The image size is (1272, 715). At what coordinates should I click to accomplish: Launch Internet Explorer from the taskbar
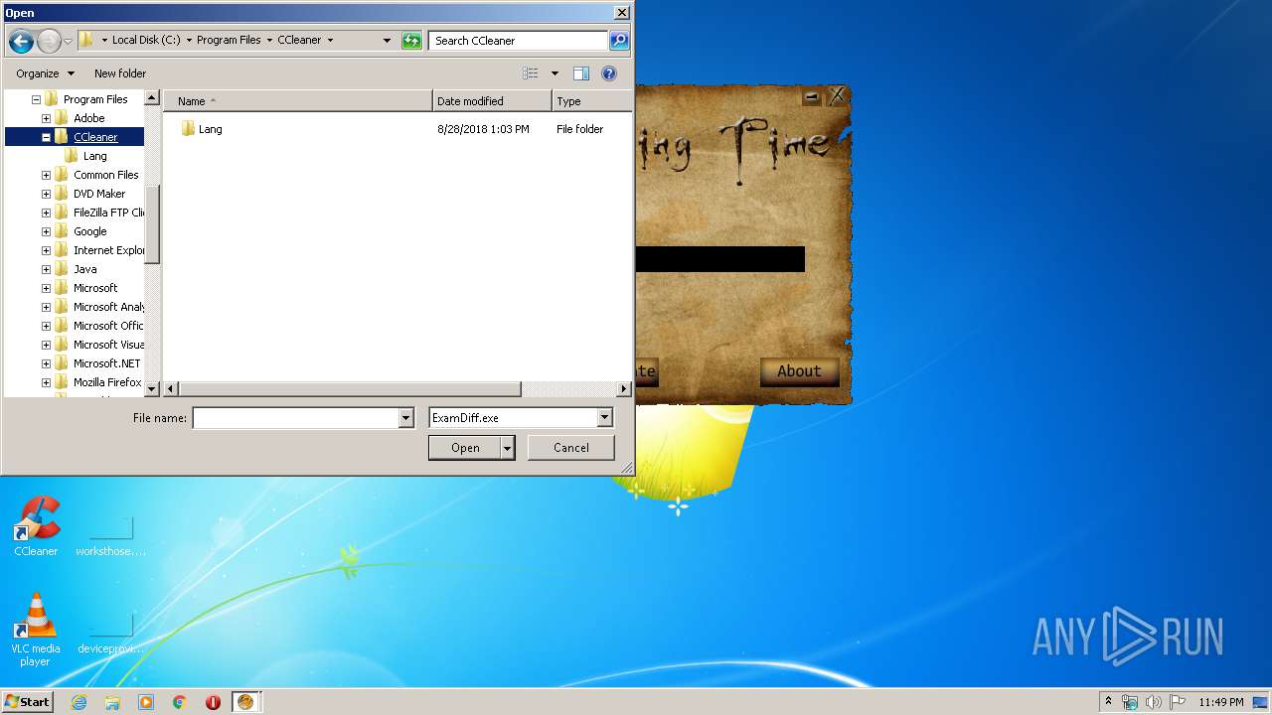click(79, 702)
